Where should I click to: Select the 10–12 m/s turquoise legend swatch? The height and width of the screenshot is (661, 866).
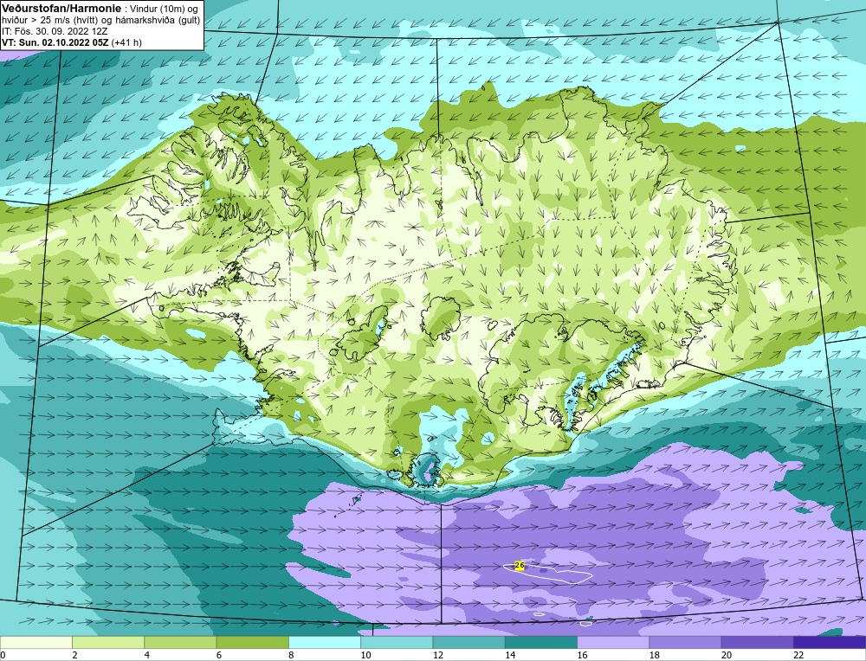click(397, 643)
